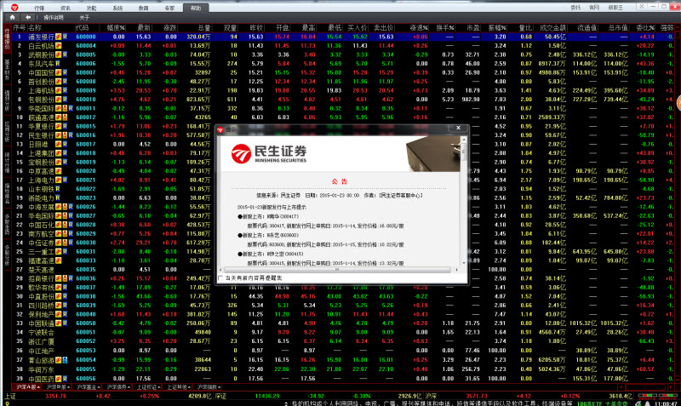Click the 沪深 index value 3571.73
Viewport: 681px width, 406px height.
[x=477, y=396]
